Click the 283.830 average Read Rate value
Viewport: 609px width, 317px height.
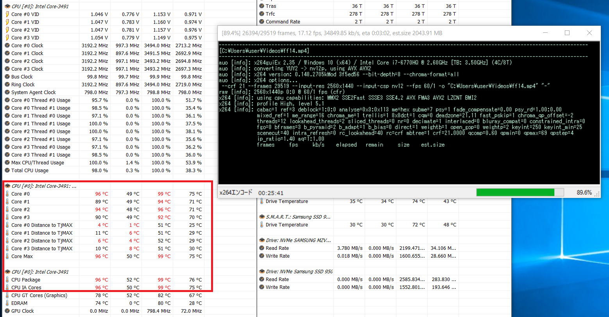443,279
